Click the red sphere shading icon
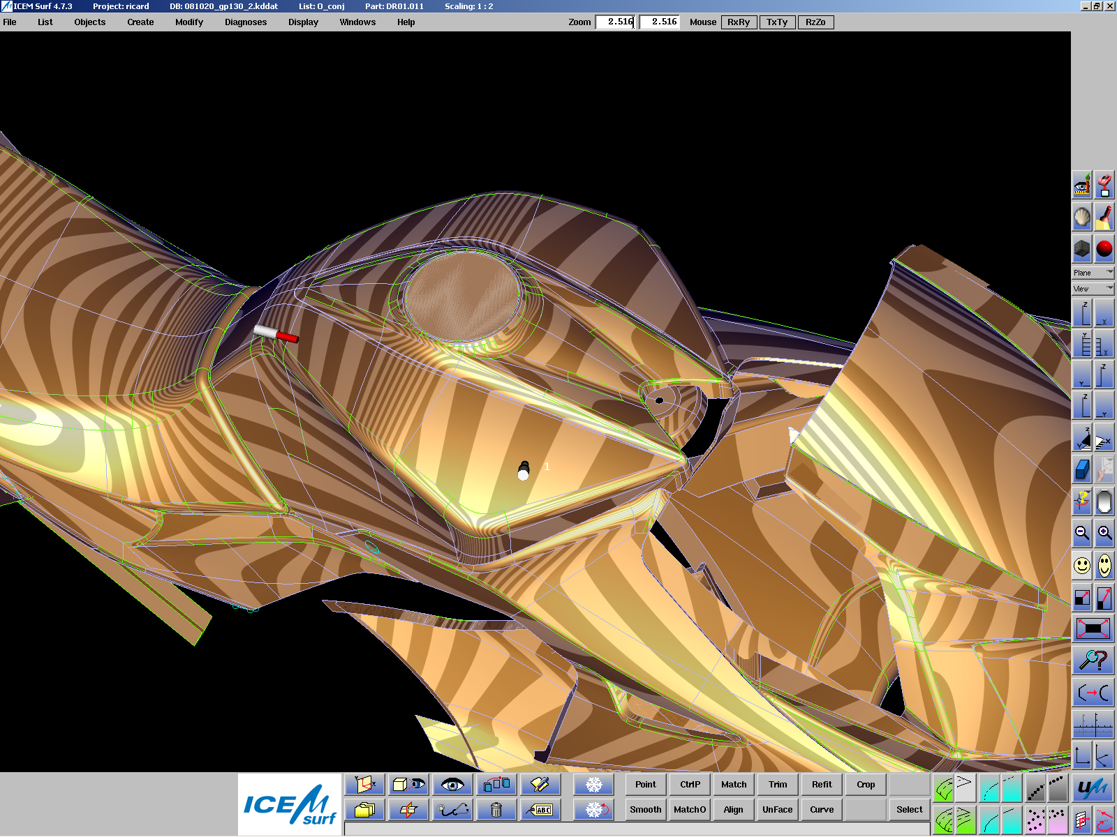This screenshot has width=1117, height=837. tap(1104, 249)
